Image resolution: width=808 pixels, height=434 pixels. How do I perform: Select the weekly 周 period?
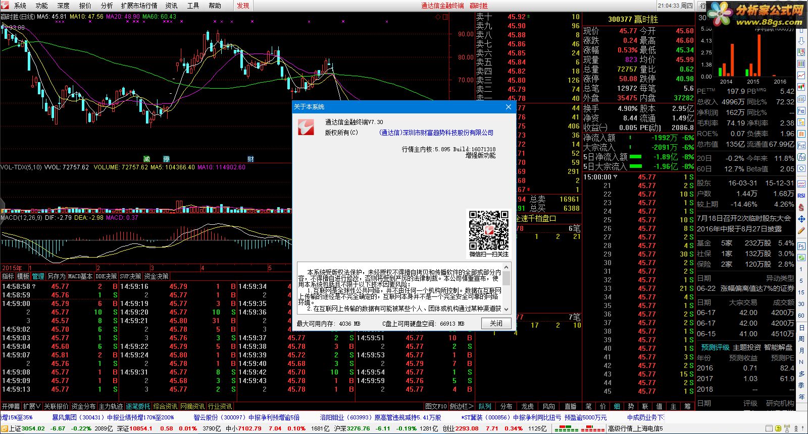[x=801, y=339]
